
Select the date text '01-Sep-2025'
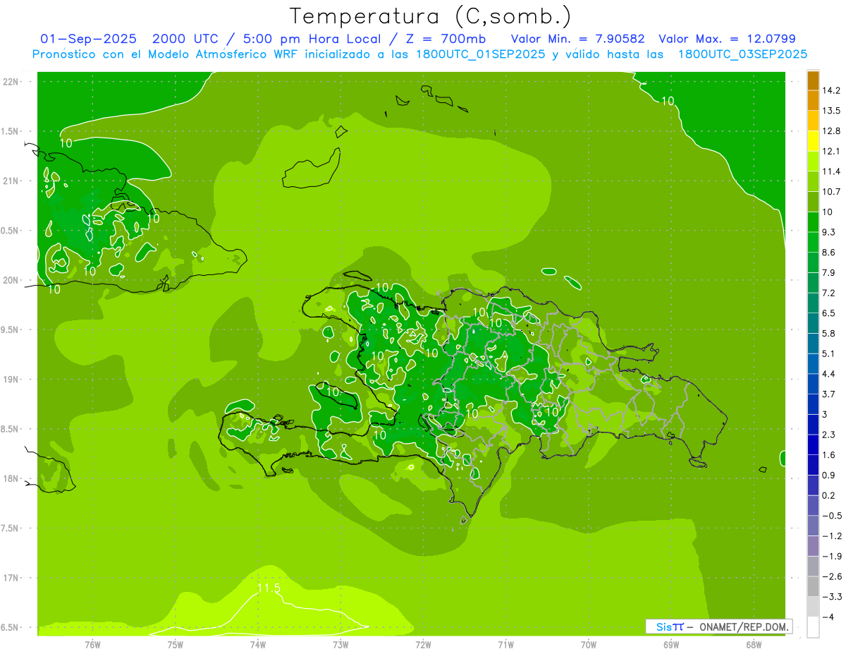point(89,39)
